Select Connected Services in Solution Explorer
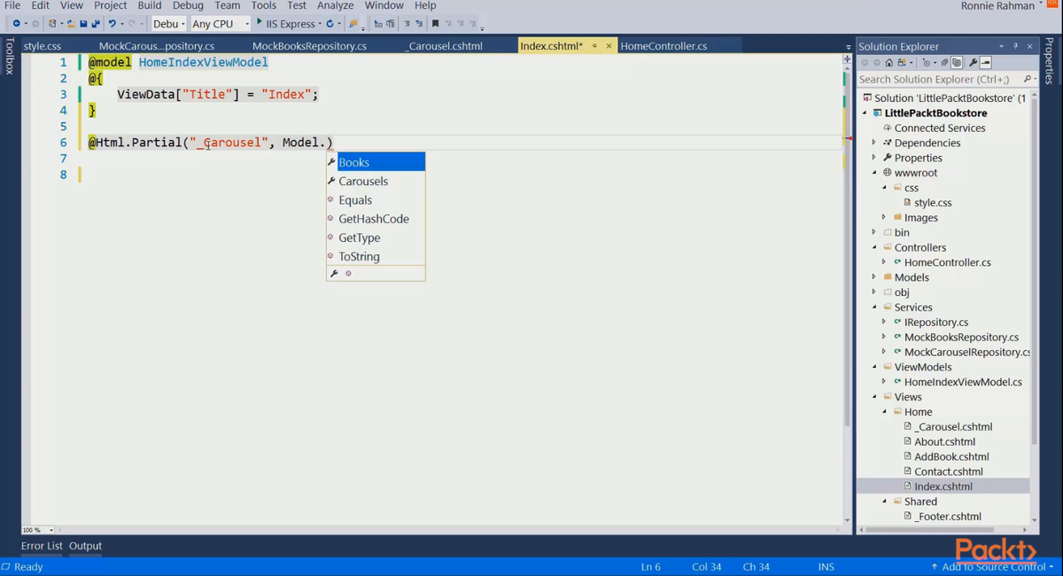This screenshot has width=1063, height=576. (940, 128)
